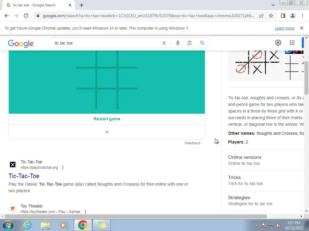The height and width of the screenshot is (231, 309).
Task: Click the blue search magnifier button
Action: [x=202, y=43]
